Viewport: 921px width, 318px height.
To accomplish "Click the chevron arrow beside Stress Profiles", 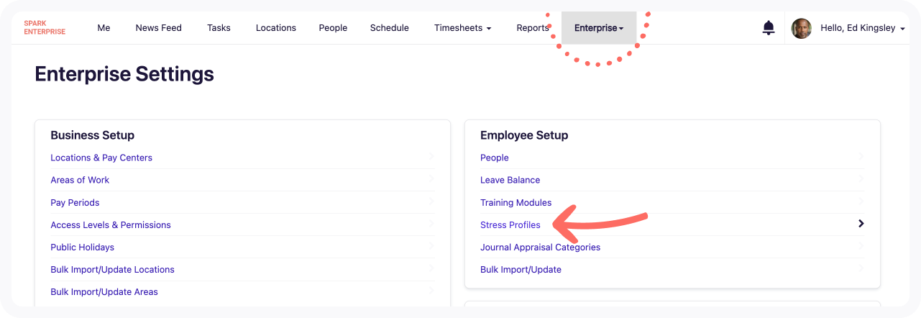I will [861, 224].
